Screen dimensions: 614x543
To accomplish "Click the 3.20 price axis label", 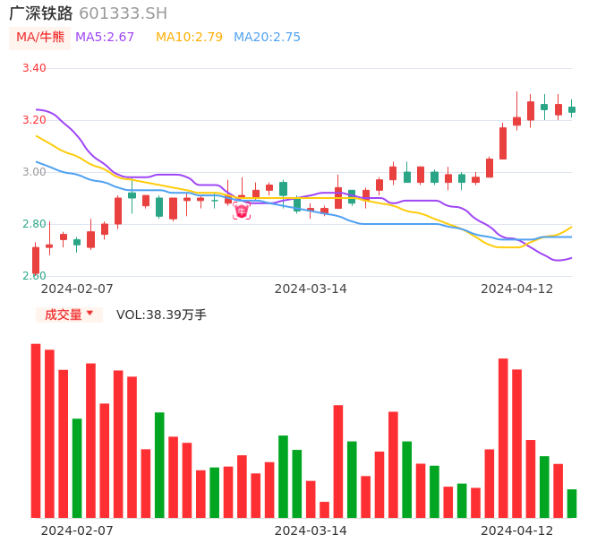I will click(x=34, y=120).
